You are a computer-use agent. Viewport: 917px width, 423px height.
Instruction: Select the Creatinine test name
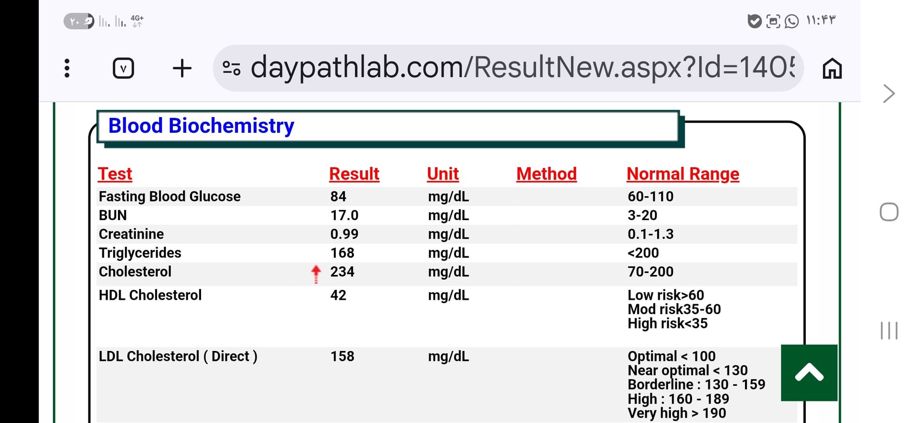point(131,234)
